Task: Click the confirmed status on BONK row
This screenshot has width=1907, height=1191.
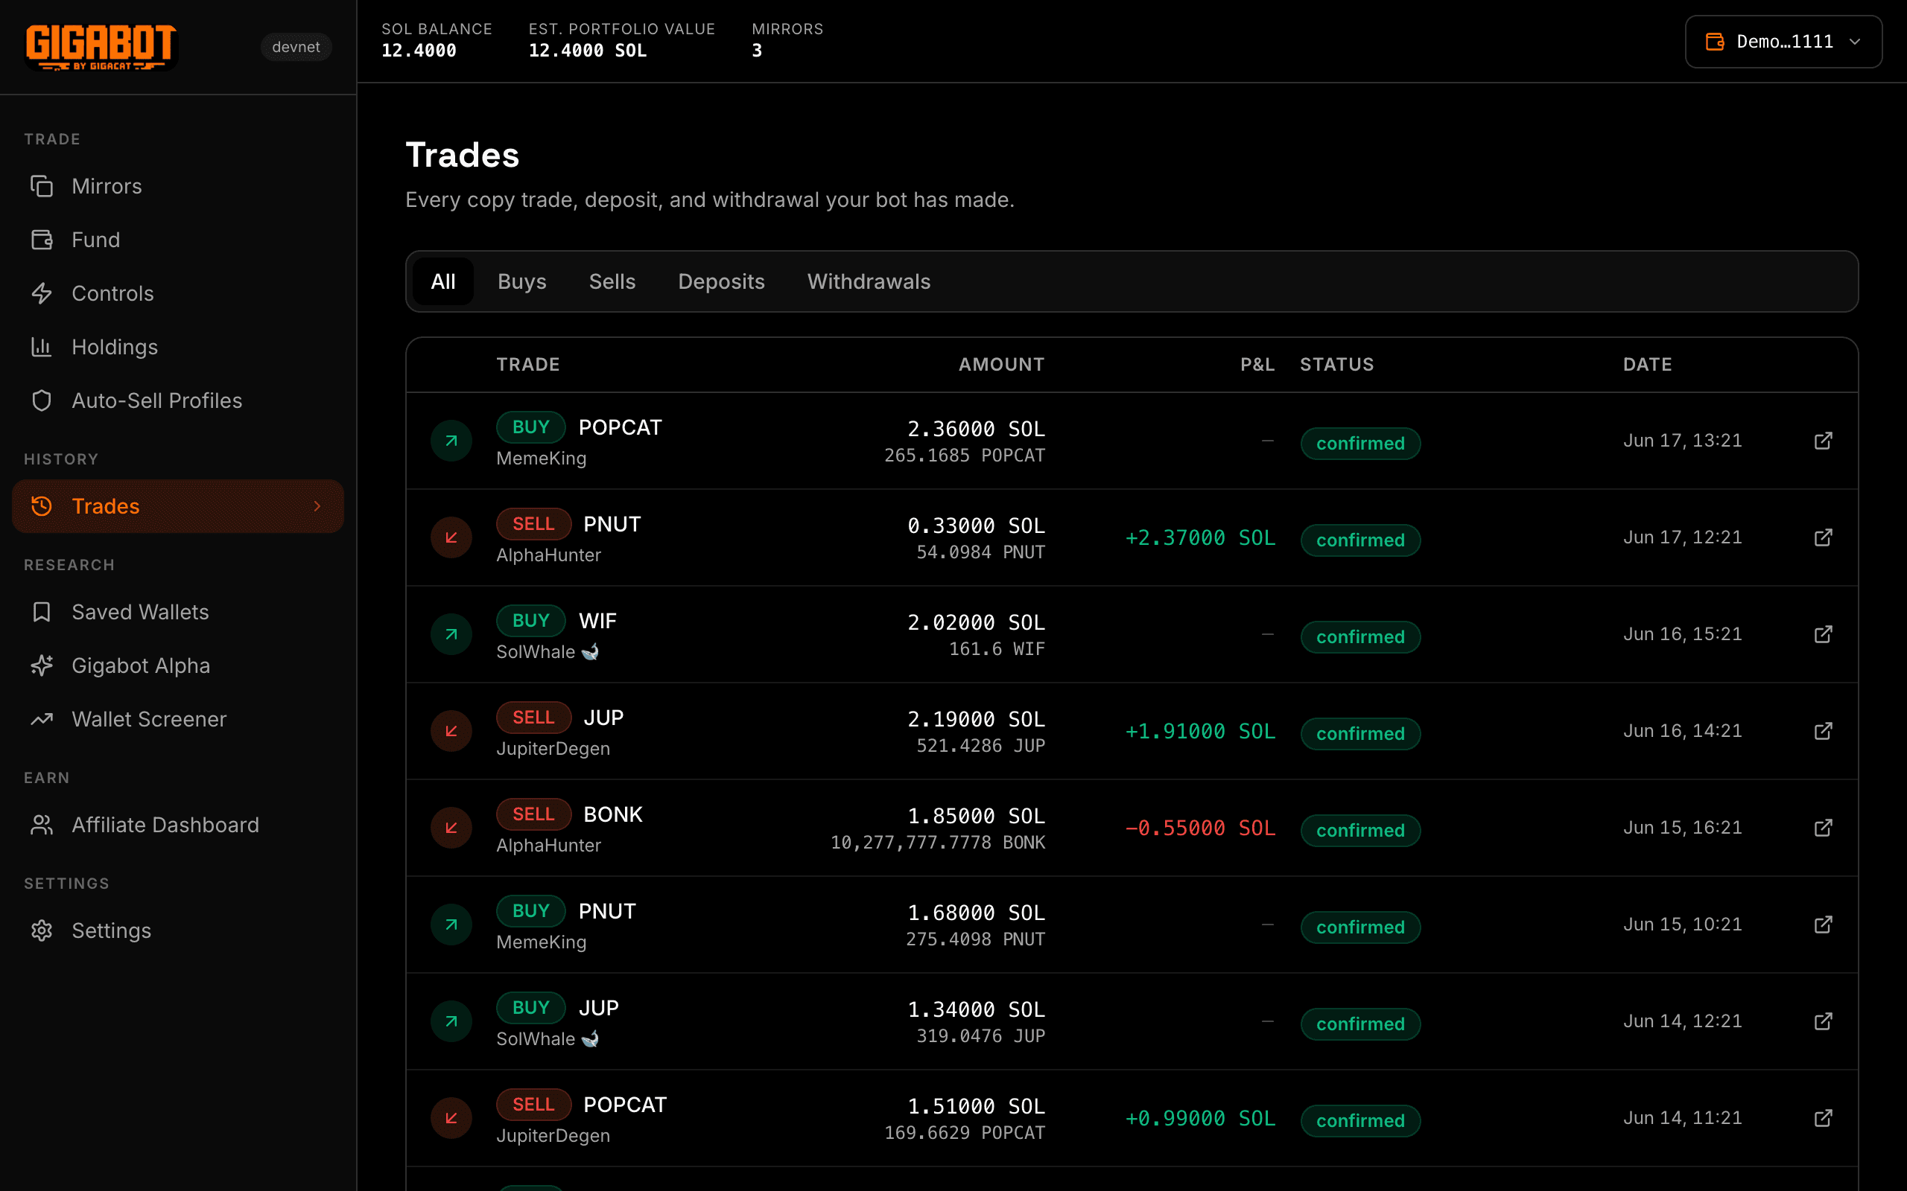Action: (1360, 830)
